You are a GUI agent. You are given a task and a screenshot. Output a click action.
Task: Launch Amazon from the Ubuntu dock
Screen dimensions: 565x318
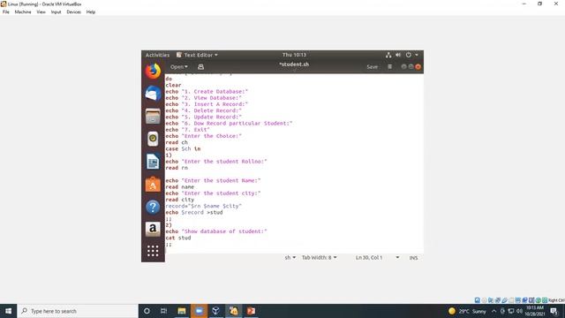tap(153, 229)
